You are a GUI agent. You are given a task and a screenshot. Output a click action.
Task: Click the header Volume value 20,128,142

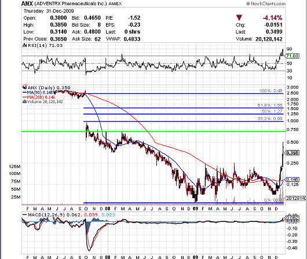click(269, 39)
